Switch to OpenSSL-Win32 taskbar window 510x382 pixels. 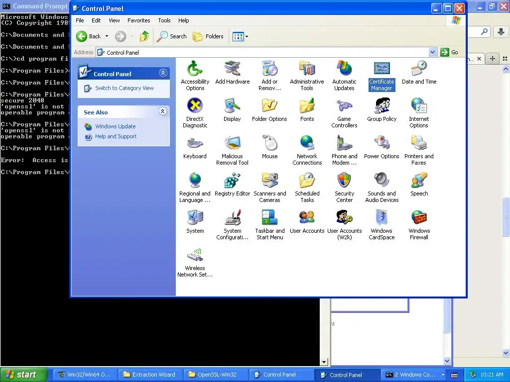216,375
